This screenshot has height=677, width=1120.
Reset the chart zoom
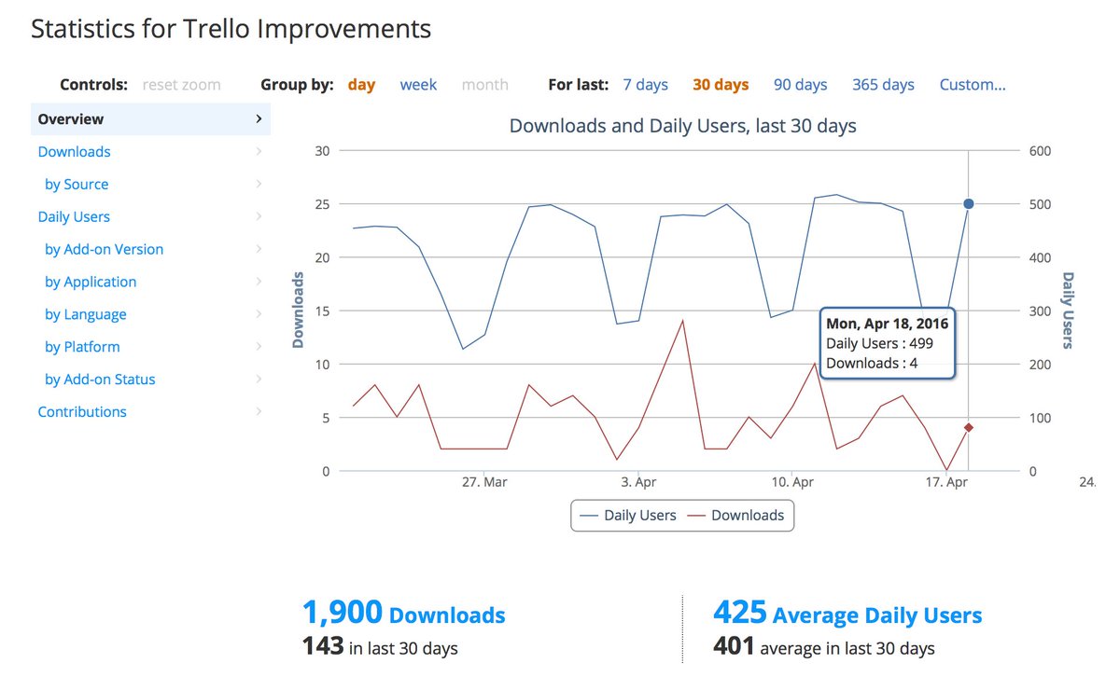pos(181,85)
